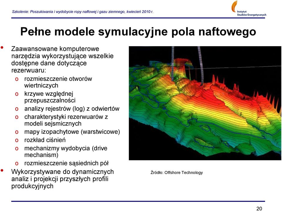Select the paragraph starting 'Zaawansowane komputerowe narzędzia'

pyautogui.click(x=62, y=59)
